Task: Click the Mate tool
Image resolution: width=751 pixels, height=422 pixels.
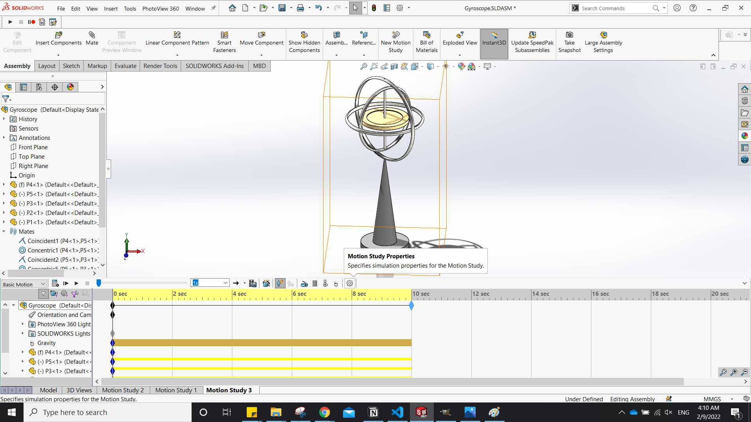Action: [x=92, y=38]
